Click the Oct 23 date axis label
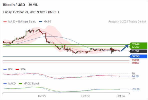148x100 pixels. tap(86, 96)
